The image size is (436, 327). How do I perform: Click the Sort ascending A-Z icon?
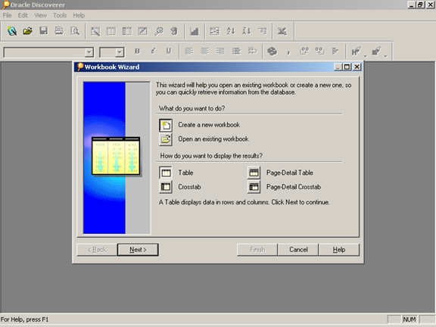[231, 31]
